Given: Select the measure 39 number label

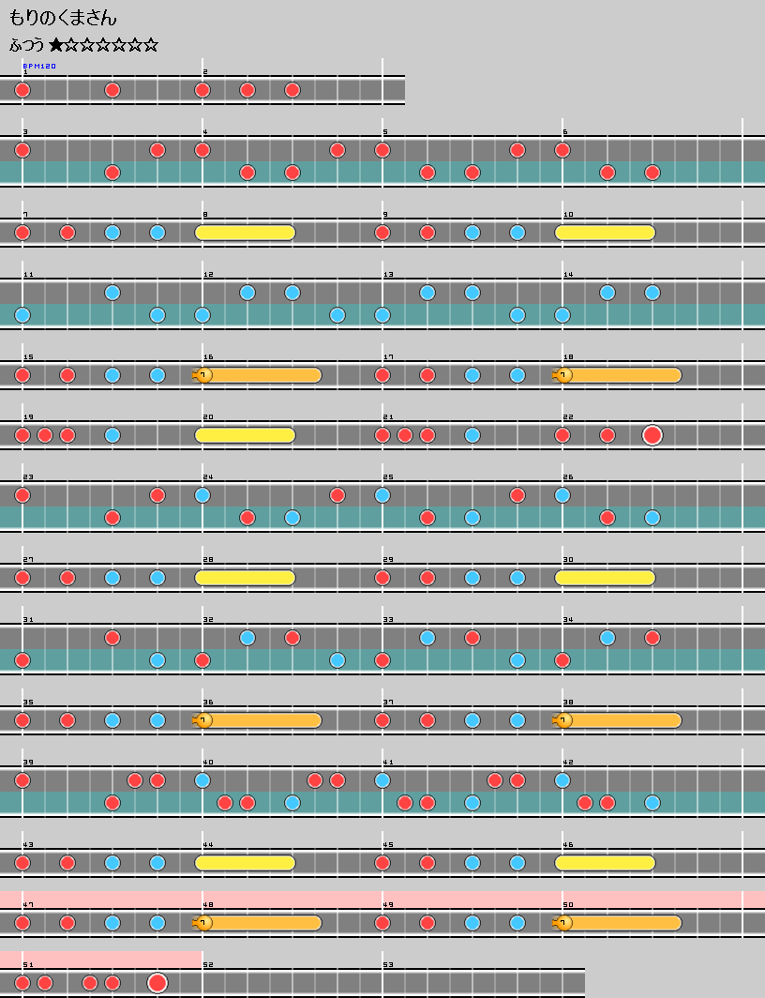Looking at the screenshot, I should (x=27, y=762).
